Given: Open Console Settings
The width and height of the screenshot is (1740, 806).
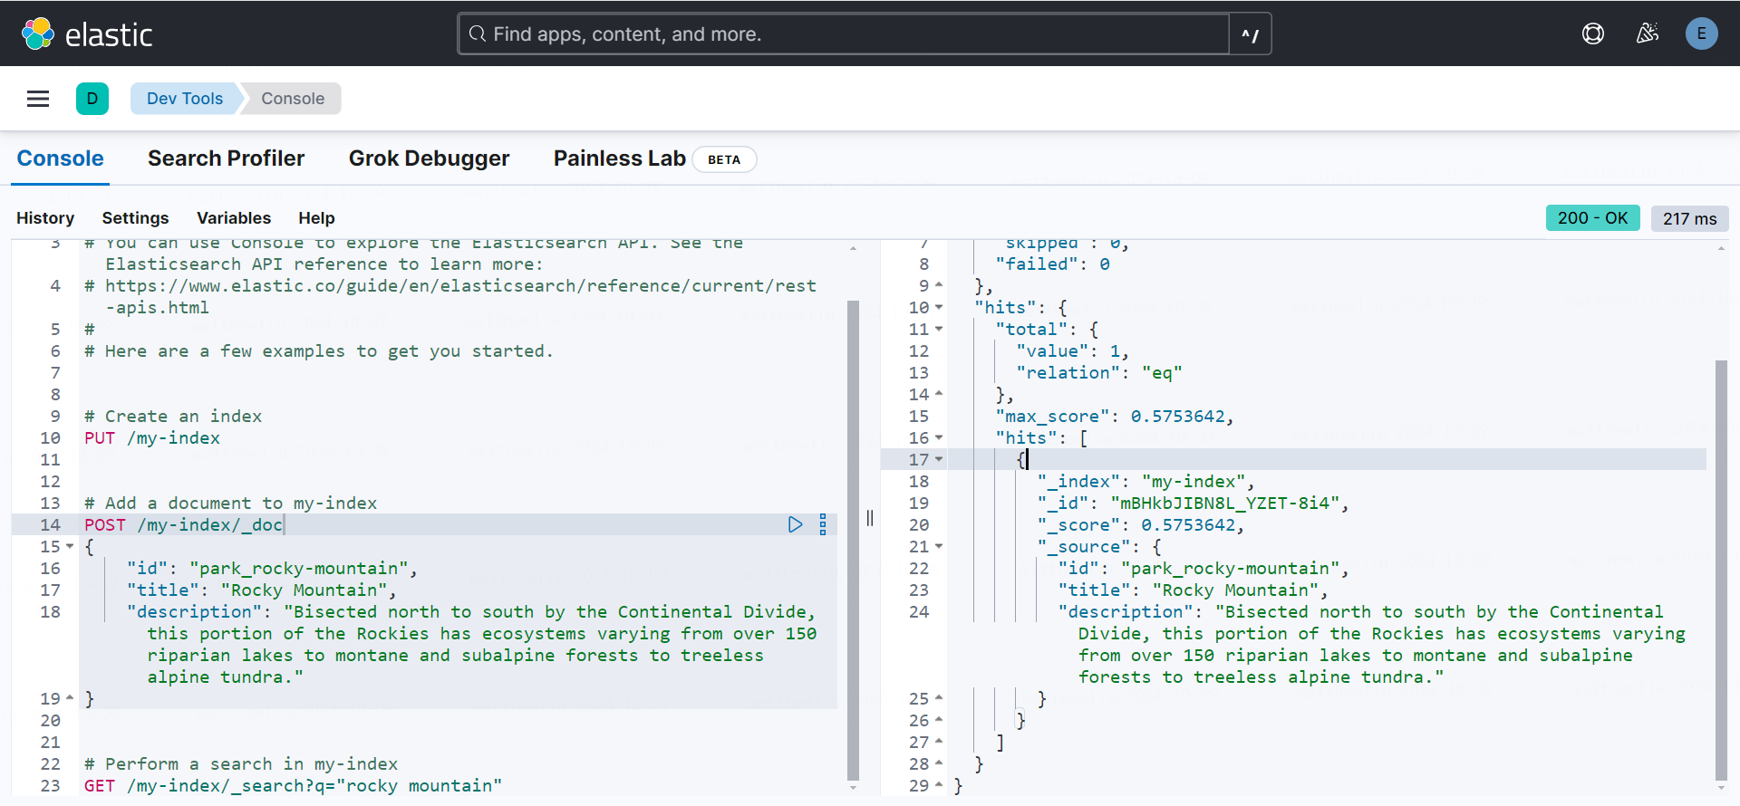Looking at the screenshot, I should coord(135,218).
